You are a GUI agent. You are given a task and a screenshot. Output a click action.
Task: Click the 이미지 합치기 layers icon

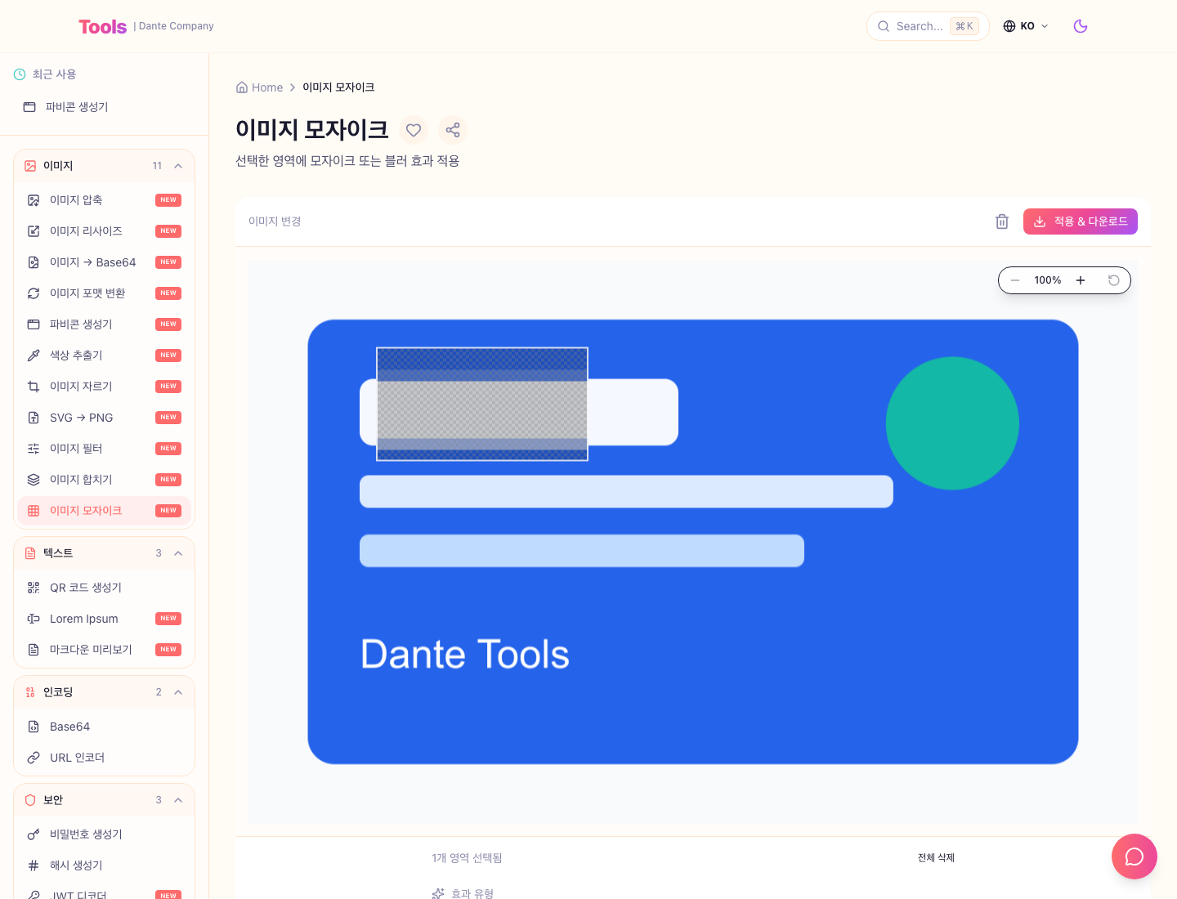tap(34, 480)
